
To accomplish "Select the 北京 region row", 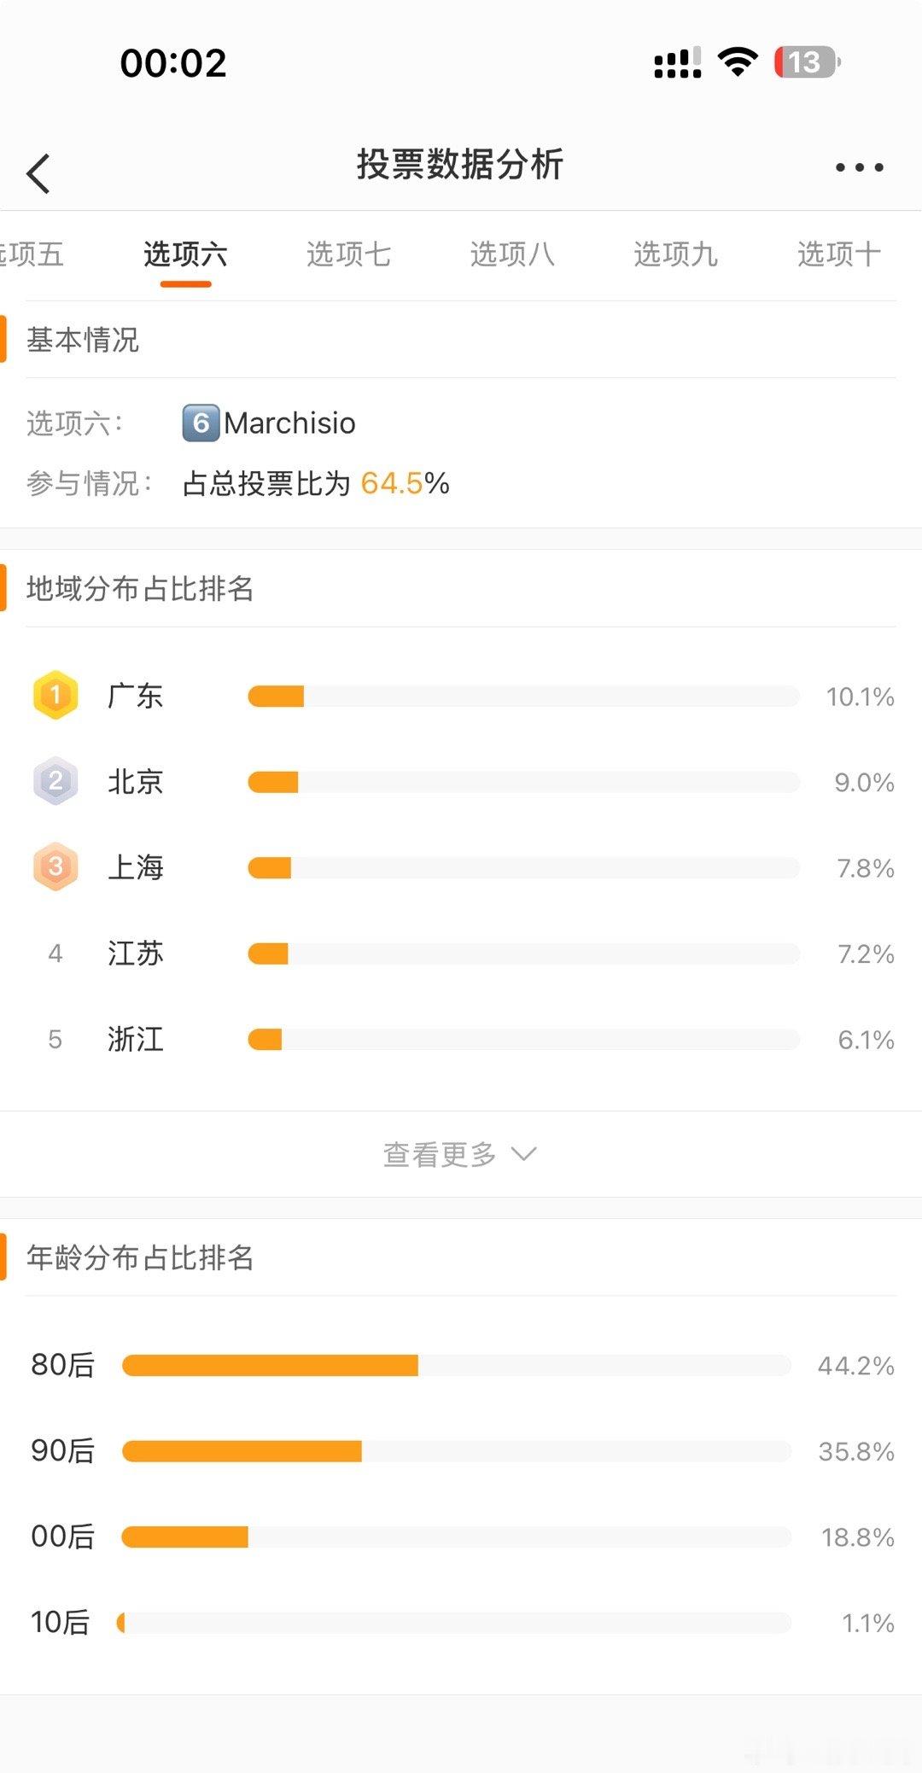I will point(461,782).
